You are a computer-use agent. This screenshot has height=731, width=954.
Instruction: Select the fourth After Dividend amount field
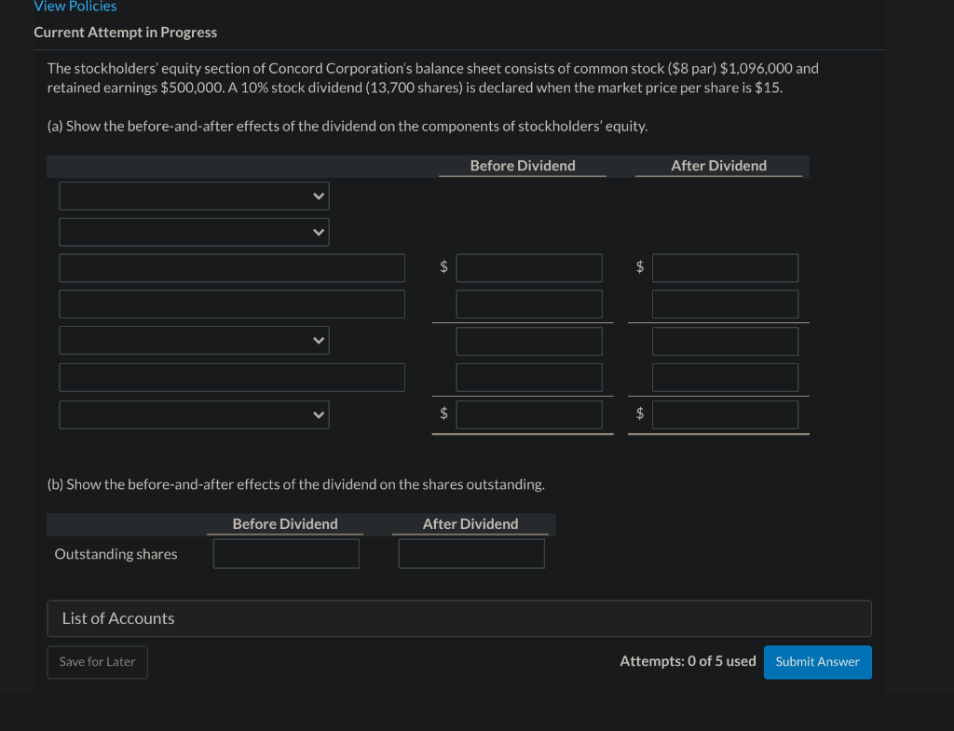pyautogui.click(x=725, y=376)
